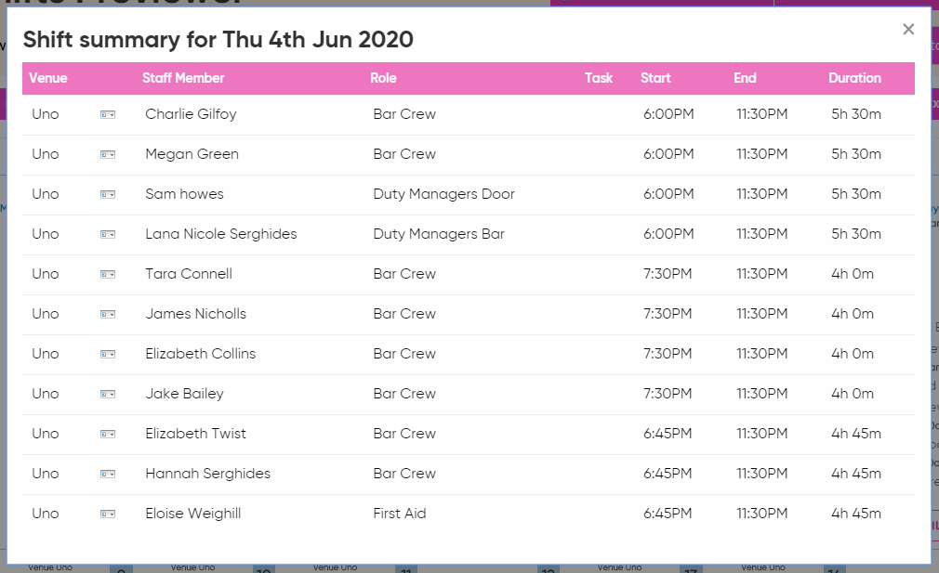Click the Role column header
This screenshot has height=573, width=939.
pos(383,78)
